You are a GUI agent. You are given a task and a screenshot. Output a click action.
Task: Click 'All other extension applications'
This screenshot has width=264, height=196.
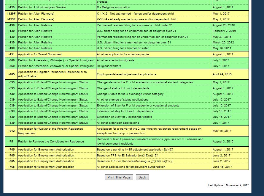(x=118, y=123)
